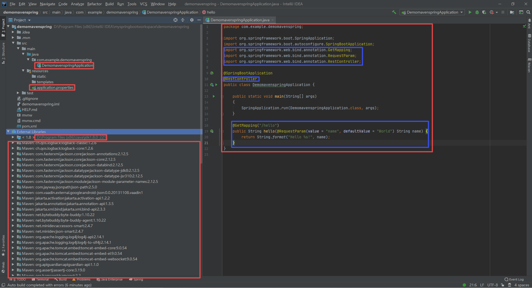Open the Navigate menu
The image size is (532, 288).
tap(47, 4)
